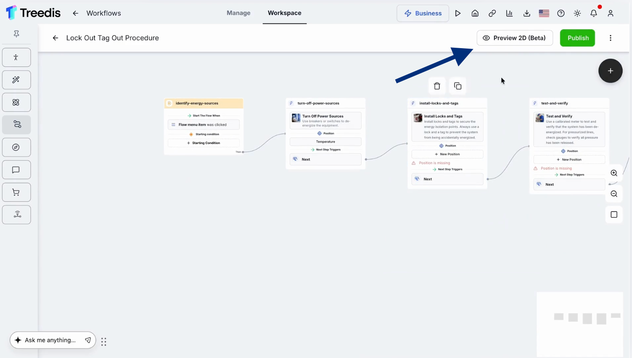Click the workflow minimap thumbnail
The width and height of the screenshot is (632, 358).
580,324
